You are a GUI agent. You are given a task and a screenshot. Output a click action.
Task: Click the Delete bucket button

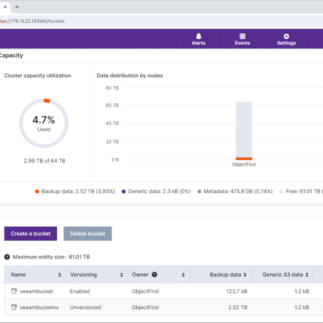[88, 234]
